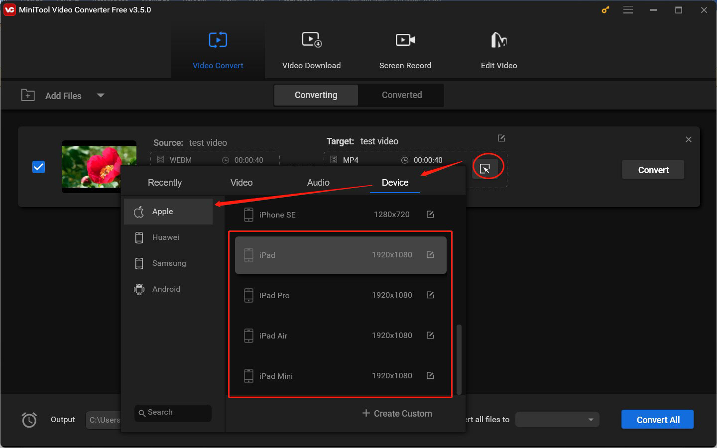Select the iPhone SE 1280x720 preset
717x448 pixels.
tap(341, 215)
